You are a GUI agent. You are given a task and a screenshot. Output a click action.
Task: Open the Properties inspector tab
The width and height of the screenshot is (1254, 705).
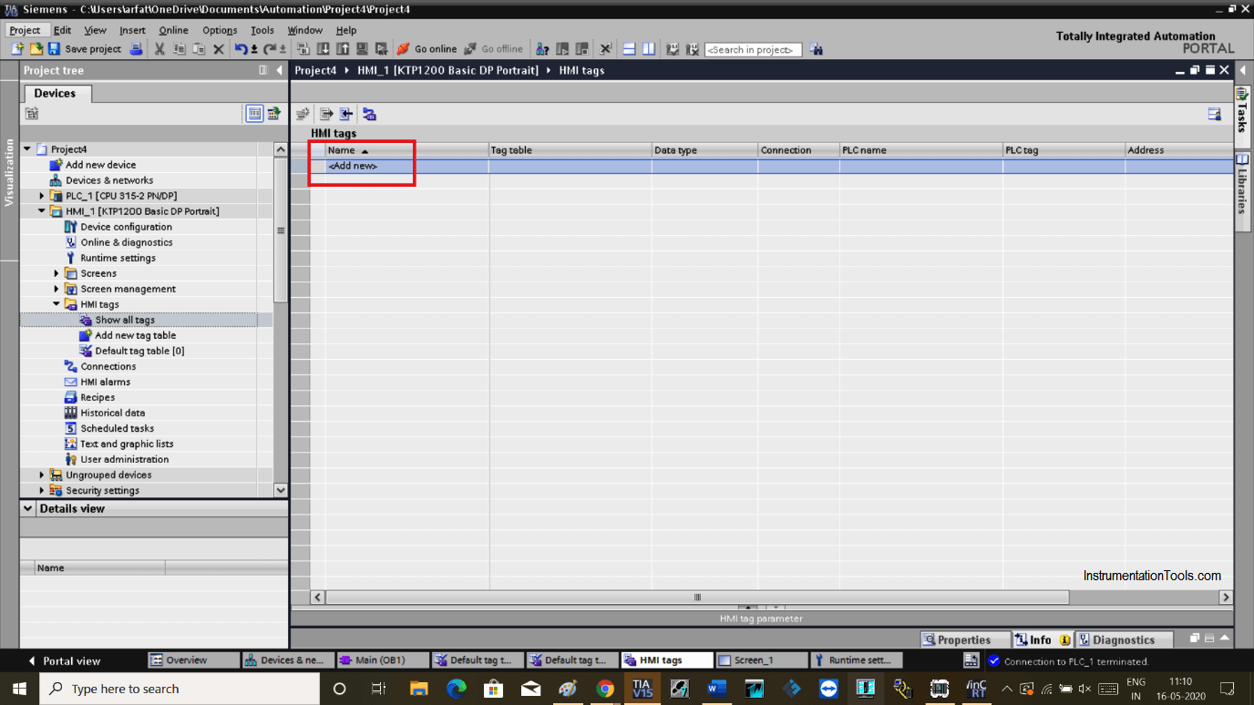click(x=965, y=639)
